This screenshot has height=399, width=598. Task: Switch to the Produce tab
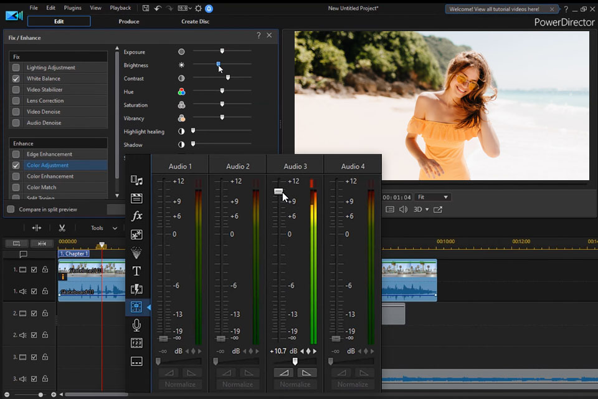pyautogui.click(x=129, y=21)
